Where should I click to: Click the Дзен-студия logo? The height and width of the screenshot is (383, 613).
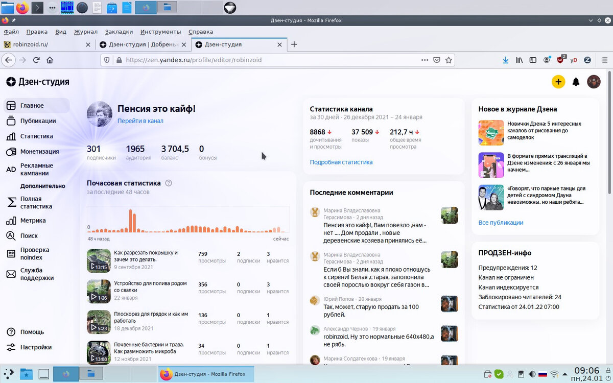click(x=38, y=82)
